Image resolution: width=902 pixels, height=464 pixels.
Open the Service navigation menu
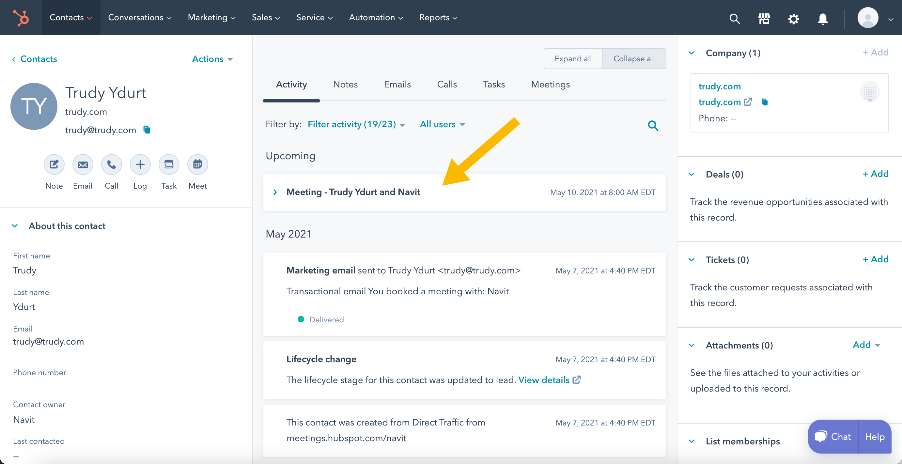(315, 18)
